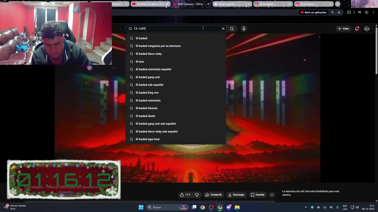Open Discord from the taskbar
This screenshot has width=378, height=212.
[229, 207]
